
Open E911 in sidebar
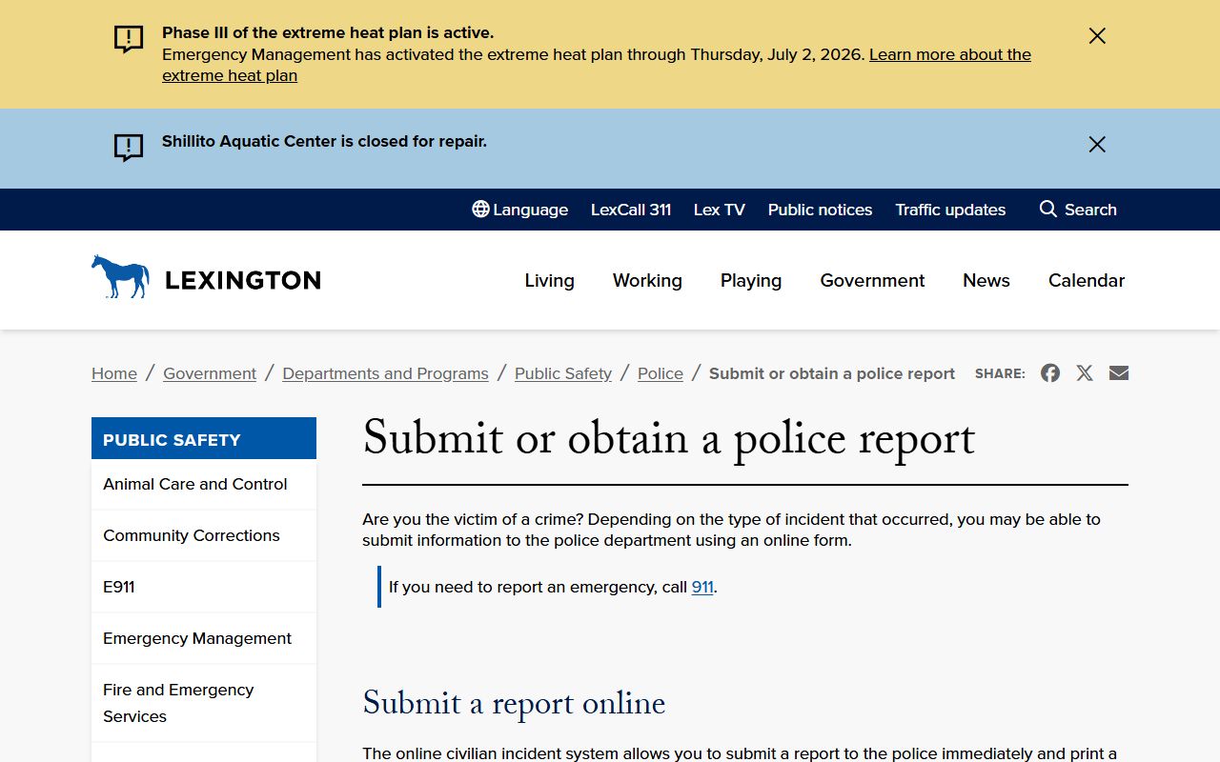[x=204, y=587]
